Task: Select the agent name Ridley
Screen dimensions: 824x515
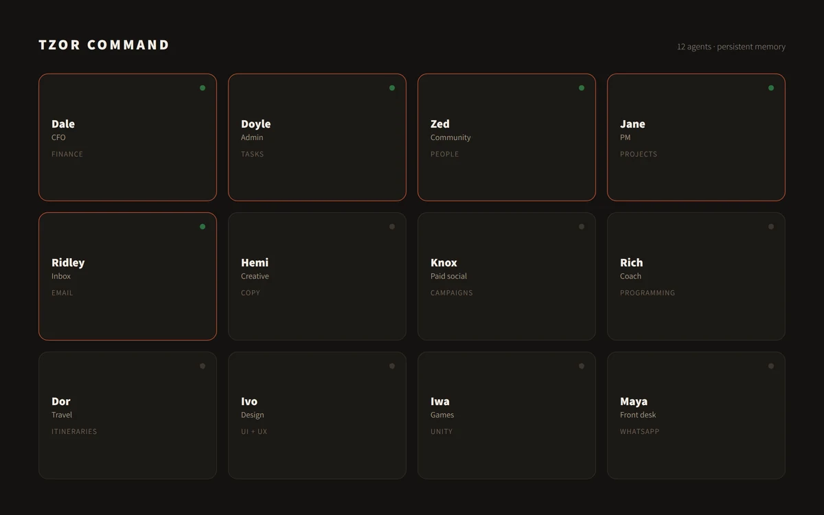Action: [68, 263]
